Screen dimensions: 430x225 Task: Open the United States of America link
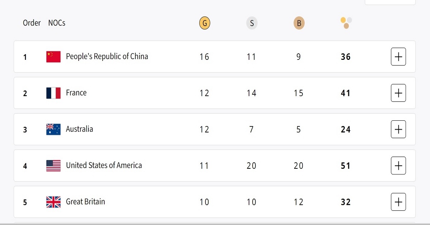coord(104,166)
